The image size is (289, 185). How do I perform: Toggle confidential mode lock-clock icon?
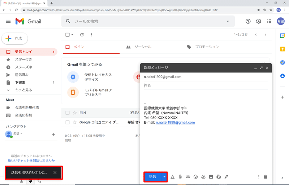pos(219,177)
